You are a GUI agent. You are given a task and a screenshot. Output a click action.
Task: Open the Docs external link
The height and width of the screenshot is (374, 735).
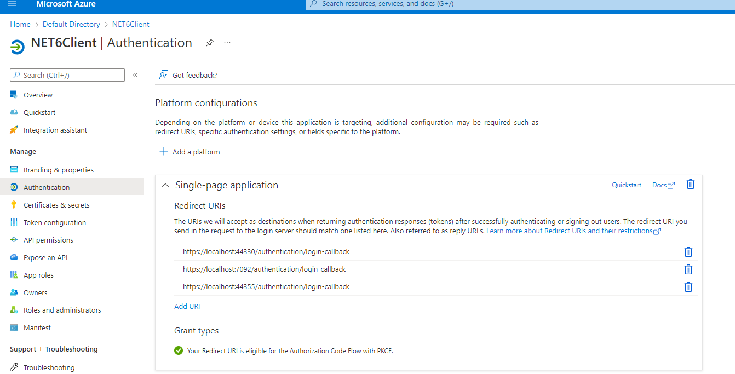tap(663, 185)
